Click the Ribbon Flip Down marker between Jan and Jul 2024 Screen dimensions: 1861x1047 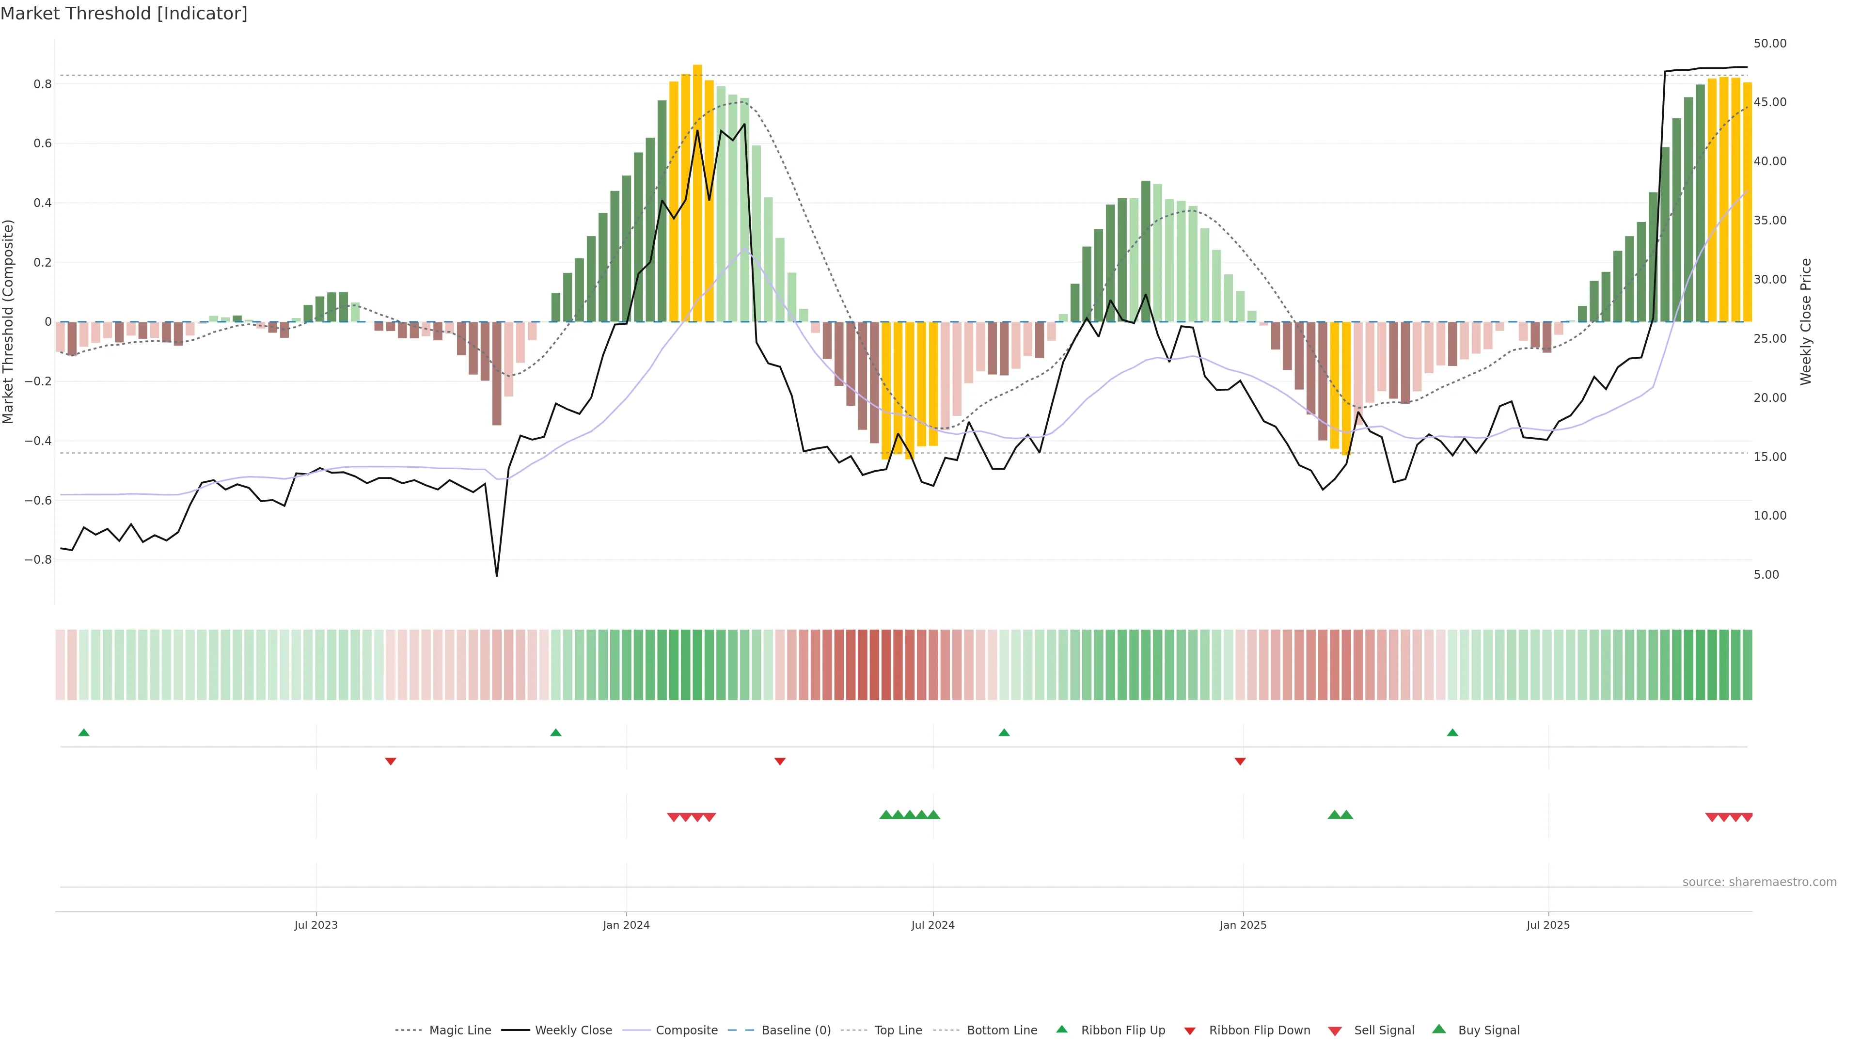point(779,761)
